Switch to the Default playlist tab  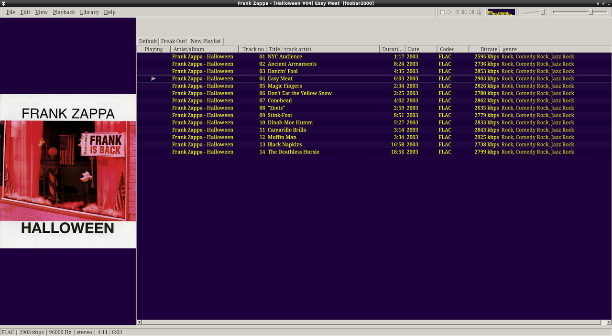(x=148, y=41)
